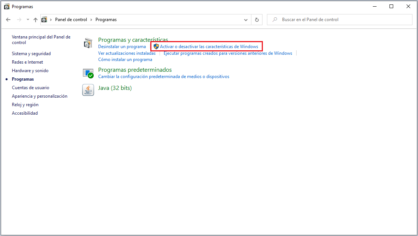Expand the address bar history dropdown
Viewport: 418px width, 236px height.
click(246, 20)
